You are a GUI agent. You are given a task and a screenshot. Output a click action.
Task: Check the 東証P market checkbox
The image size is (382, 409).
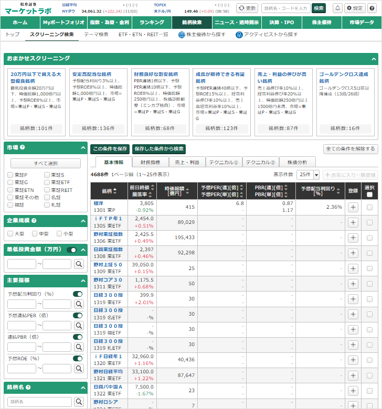pyautogui.click(x=10, y=175)
